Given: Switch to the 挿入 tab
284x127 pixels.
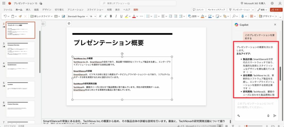Looking at the screenshot, I should (28, 10).
